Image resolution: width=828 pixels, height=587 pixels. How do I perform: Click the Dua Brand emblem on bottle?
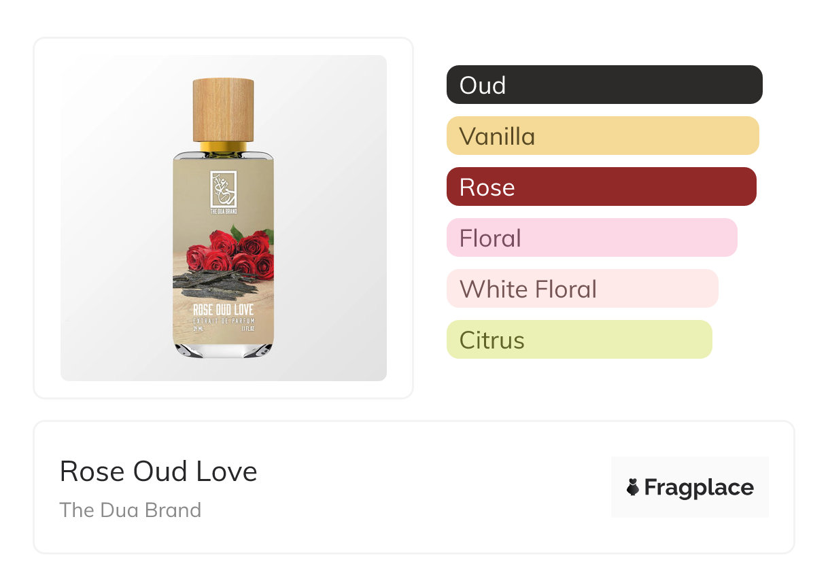[223, 188]
